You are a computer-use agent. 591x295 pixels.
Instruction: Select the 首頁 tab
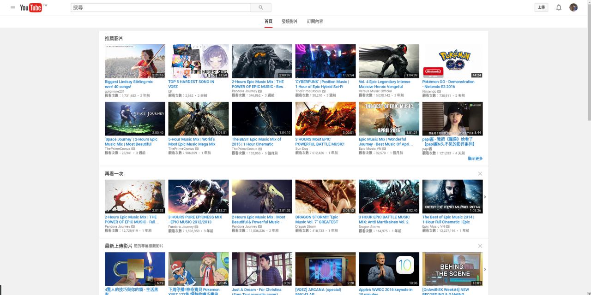(x=268, y=22)
